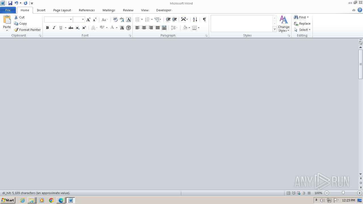Screen dimensions: 363x204
Task: Click the Subscript icon
Action: tap(78, 28)
